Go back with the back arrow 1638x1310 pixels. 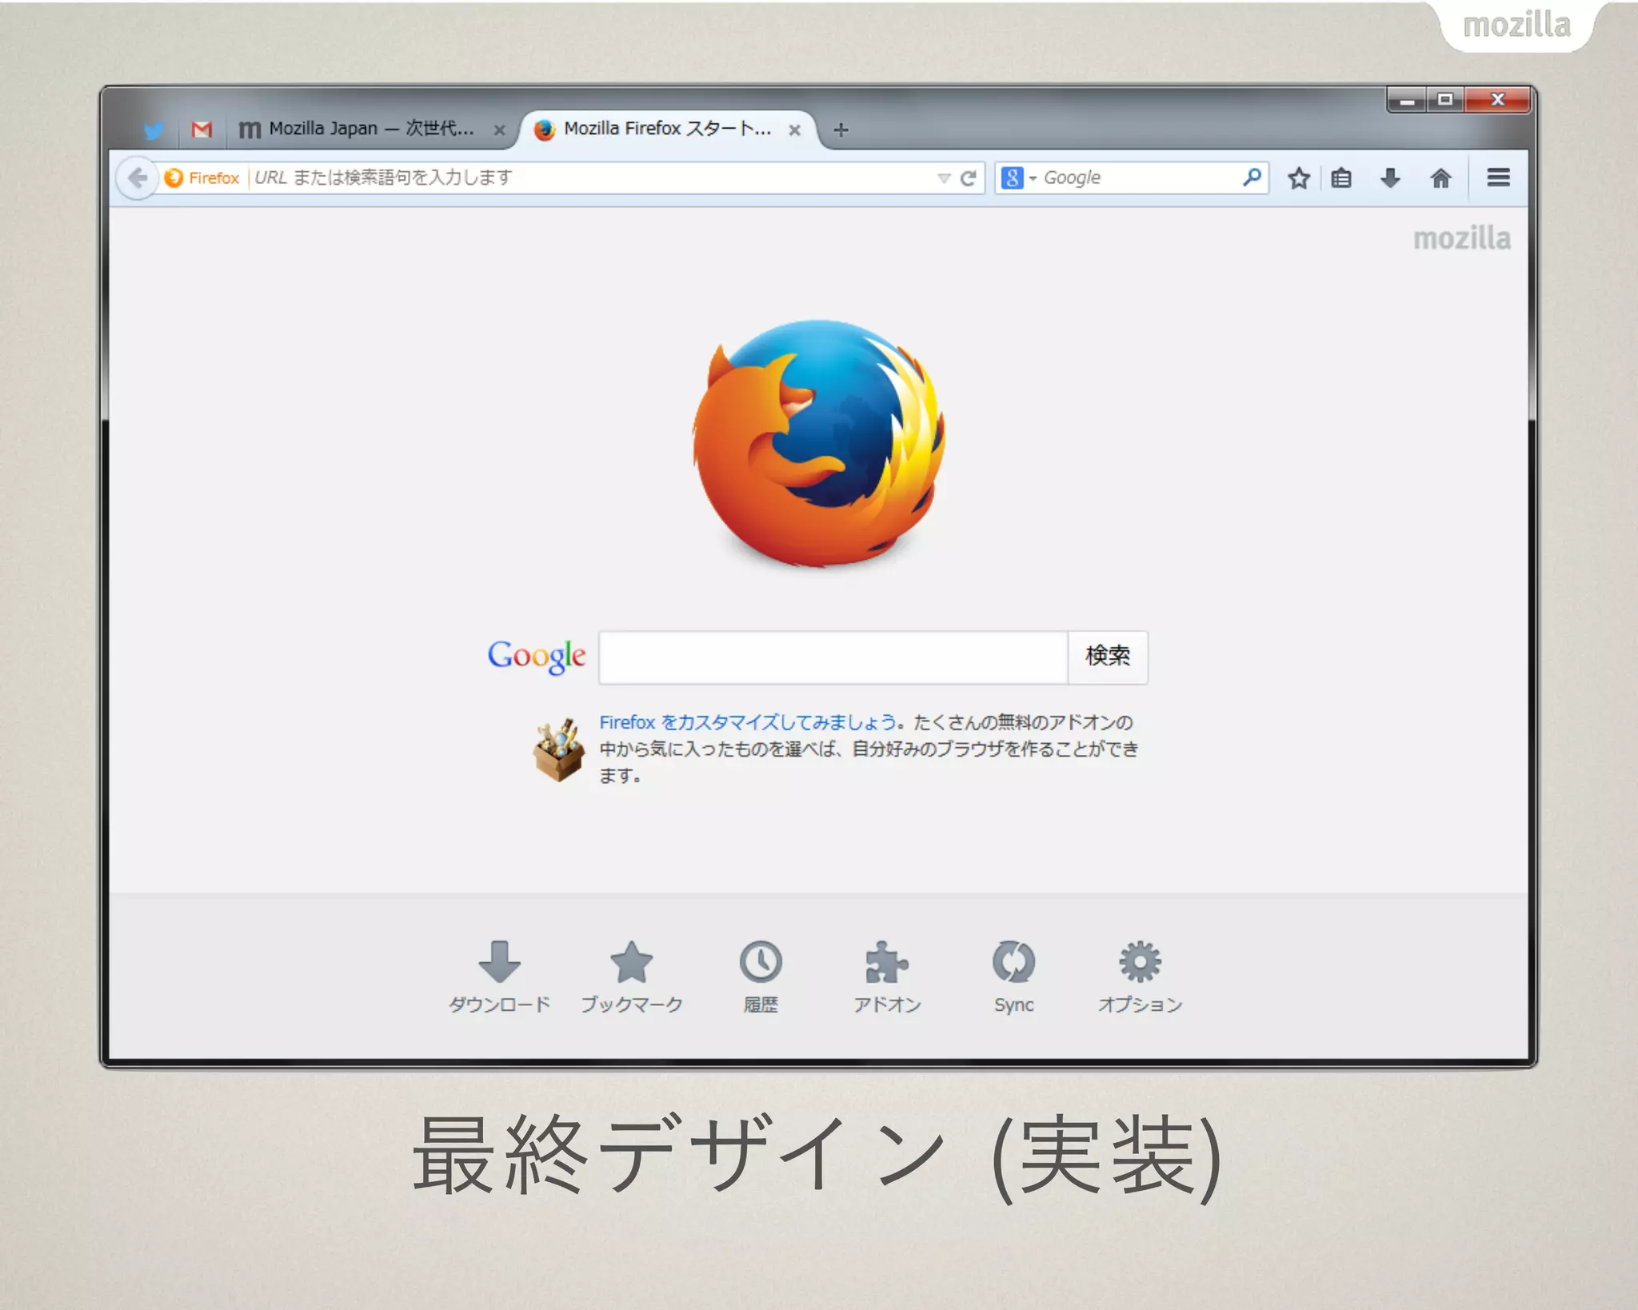(x=137, y=178)
